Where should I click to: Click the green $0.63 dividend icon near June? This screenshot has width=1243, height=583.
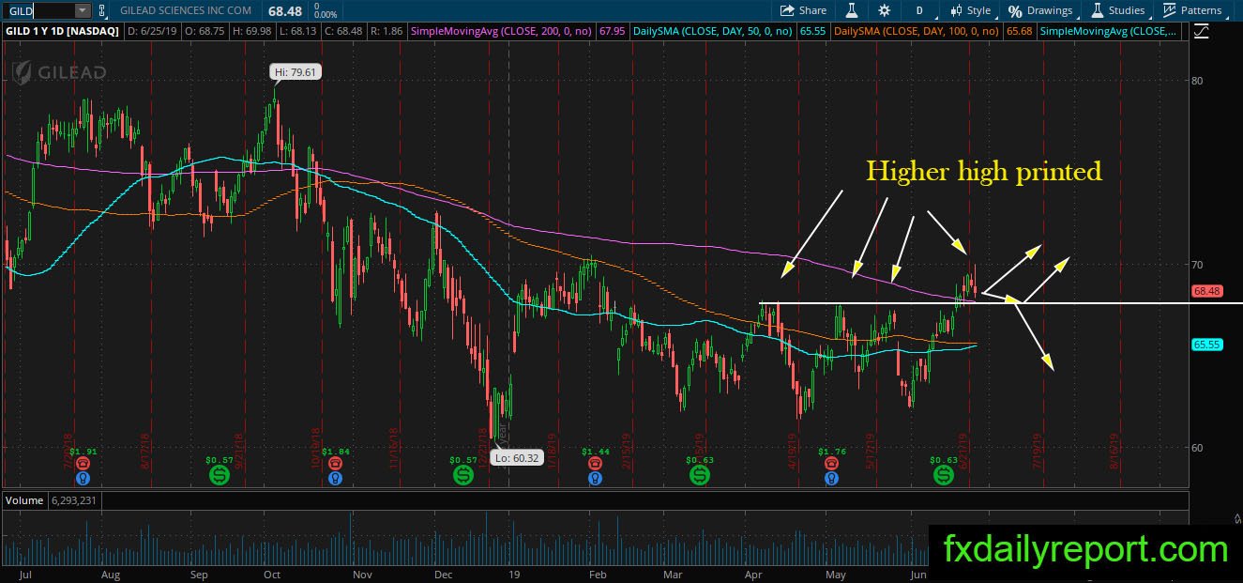pos(943,476)
